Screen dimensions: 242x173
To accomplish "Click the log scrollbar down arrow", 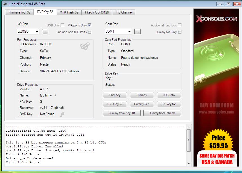I will click(189, 164).
